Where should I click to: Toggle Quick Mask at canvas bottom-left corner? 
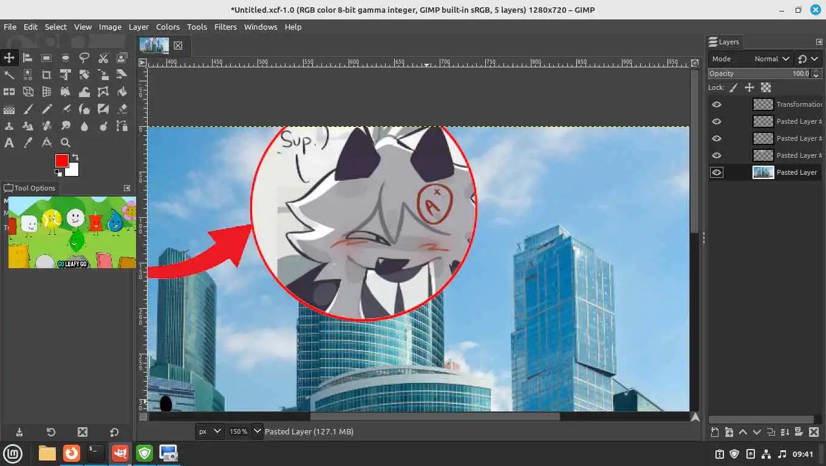click(143, 417)
